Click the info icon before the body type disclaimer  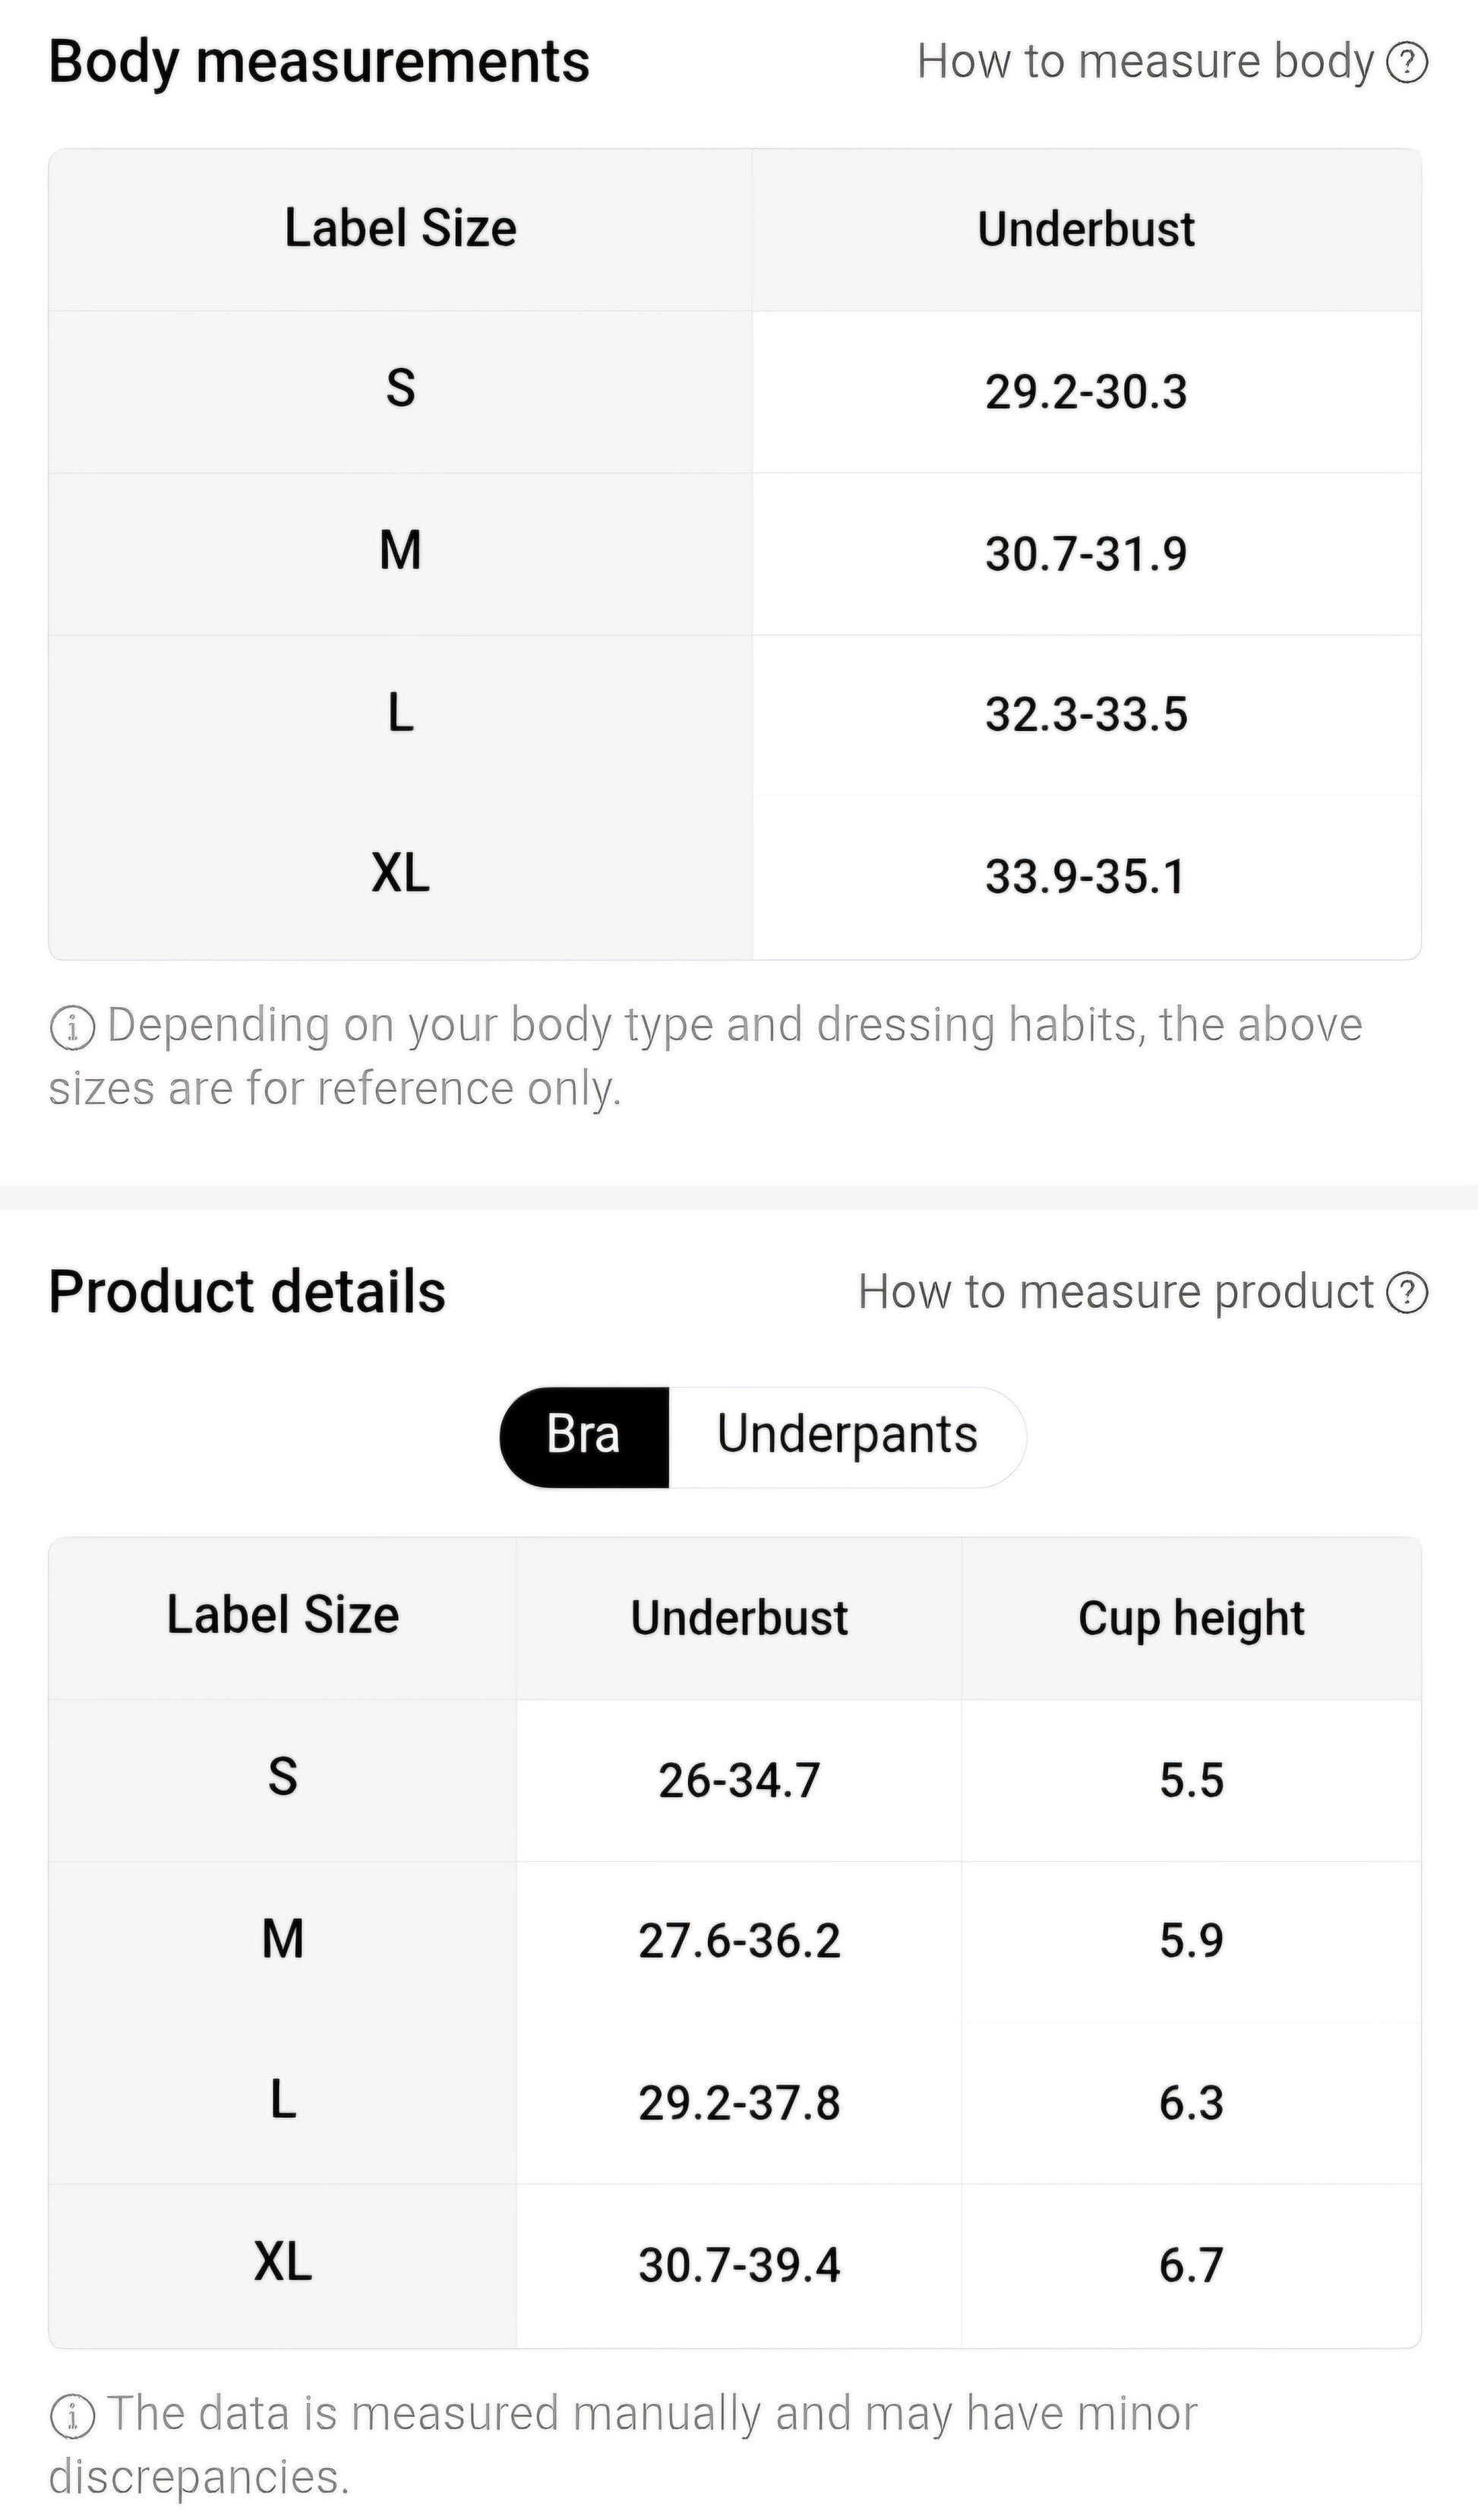[x=72, y=1028]
